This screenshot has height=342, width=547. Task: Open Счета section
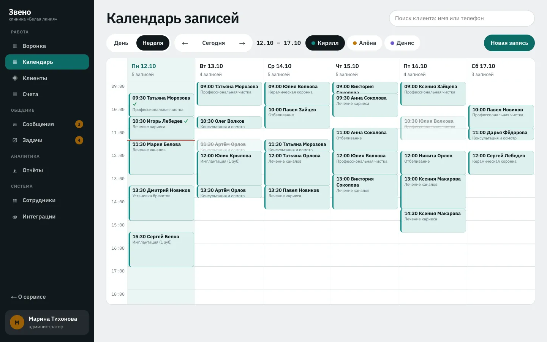tap(47, 94)
